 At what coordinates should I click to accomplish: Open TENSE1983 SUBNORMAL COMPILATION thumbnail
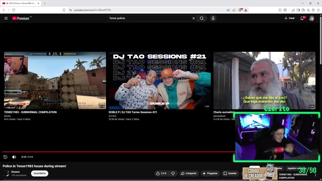(55, 80)
